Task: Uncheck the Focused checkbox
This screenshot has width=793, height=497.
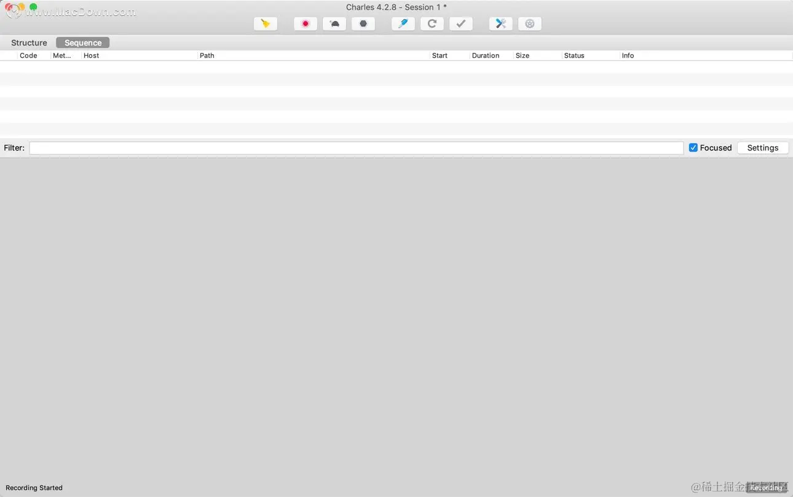Action: (x=693, y=147)
